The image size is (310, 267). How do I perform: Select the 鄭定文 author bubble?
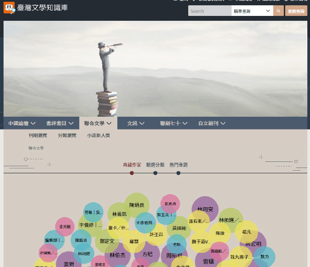(x=107, y=241)
